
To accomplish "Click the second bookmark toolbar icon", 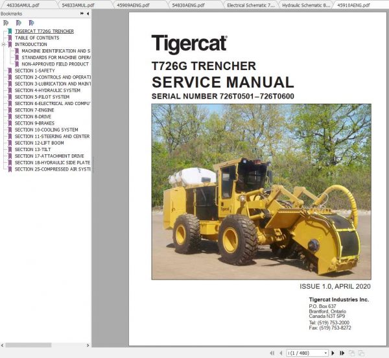I will click(x=19, y=23).
